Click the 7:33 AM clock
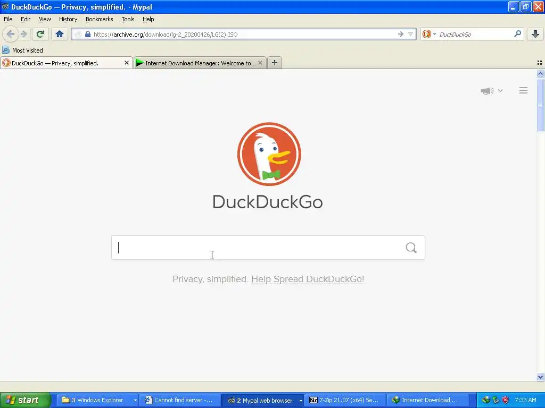Image resolution: width=545 pixels, height=408 pixels. tap(525, 400)
